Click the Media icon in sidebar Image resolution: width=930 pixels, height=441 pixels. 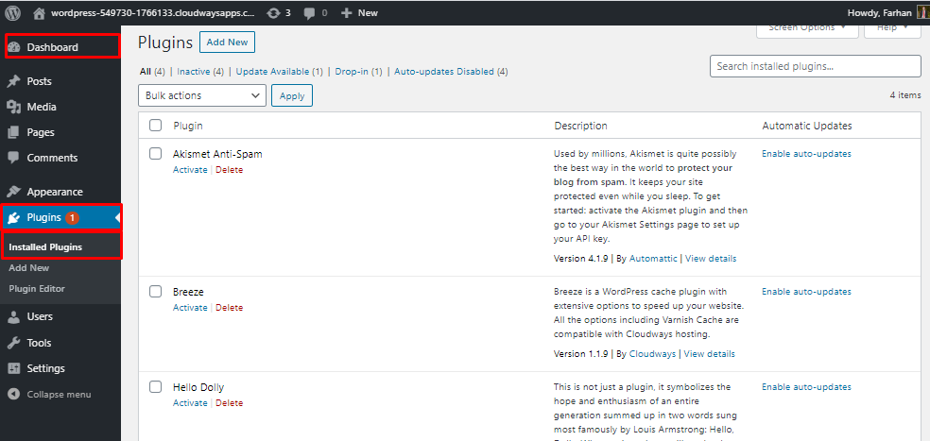[14, 107]
